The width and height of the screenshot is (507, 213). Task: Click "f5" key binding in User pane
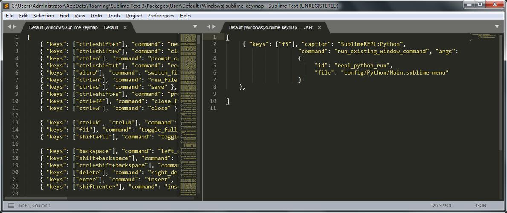(285, 44)
